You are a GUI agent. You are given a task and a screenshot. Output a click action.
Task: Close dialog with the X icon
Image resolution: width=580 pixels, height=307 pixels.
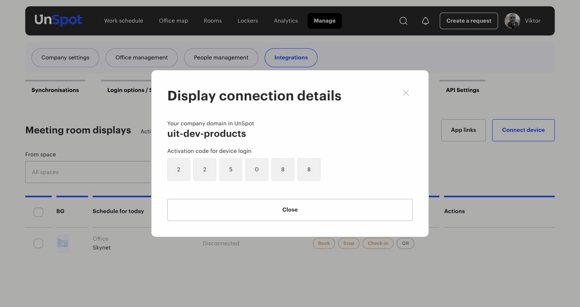(406, 93)
